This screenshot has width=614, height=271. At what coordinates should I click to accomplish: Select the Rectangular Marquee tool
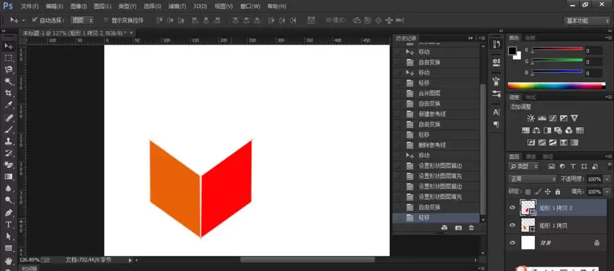8,58
